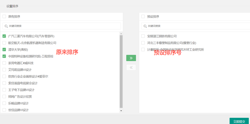The width and height of the screenshot is (250, 124).
Task: Click the 预设排序 header label
Action: coord(153,17)
